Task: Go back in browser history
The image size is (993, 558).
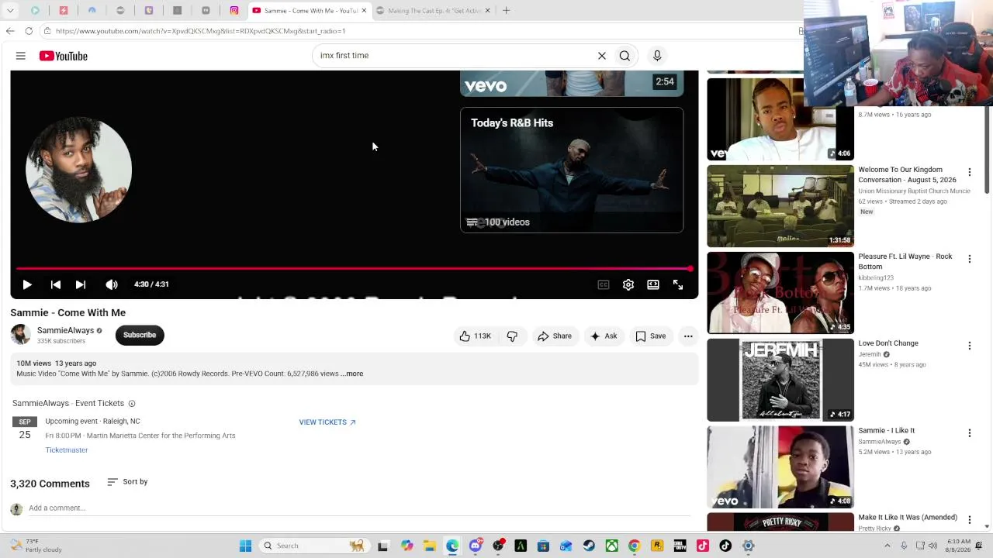Action: [x=10, y=31]
